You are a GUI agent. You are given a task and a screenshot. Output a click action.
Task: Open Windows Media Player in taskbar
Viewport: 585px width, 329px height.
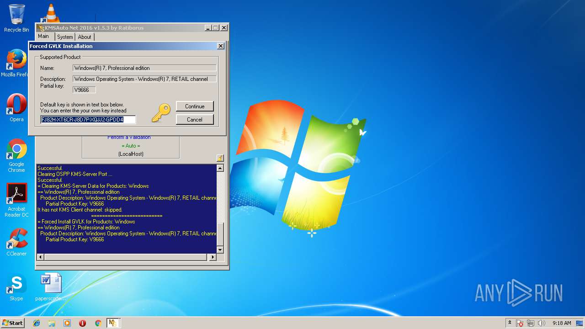67,323
